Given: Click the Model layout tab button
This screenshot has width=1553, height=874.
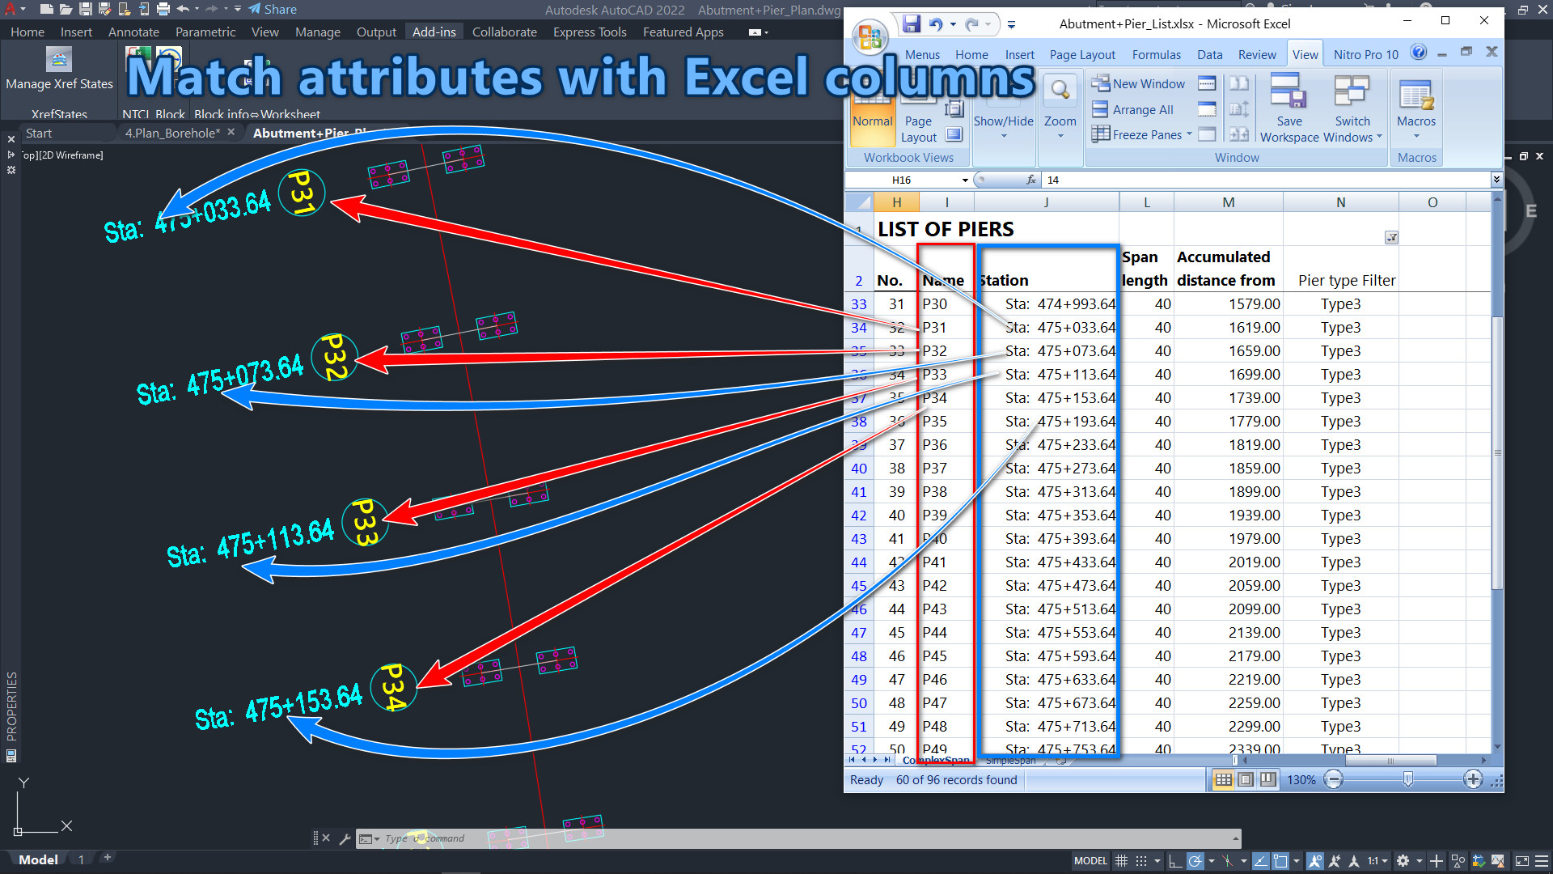Looking at the screenshot, I should coord(38,859).
